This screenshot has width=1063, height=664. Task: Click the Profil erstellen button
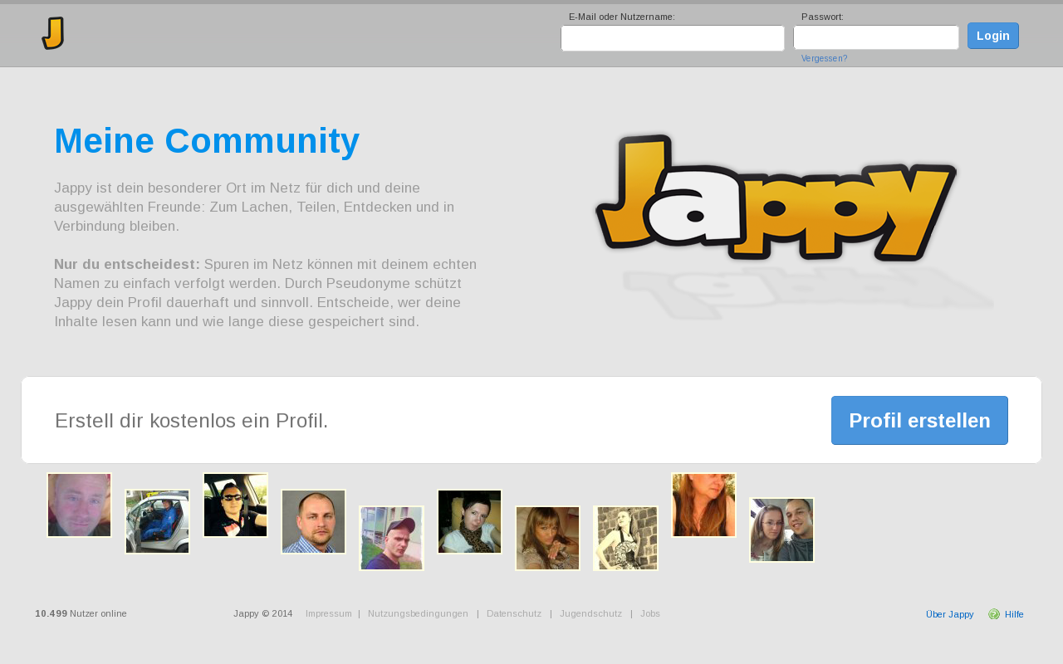coord(919,420)
